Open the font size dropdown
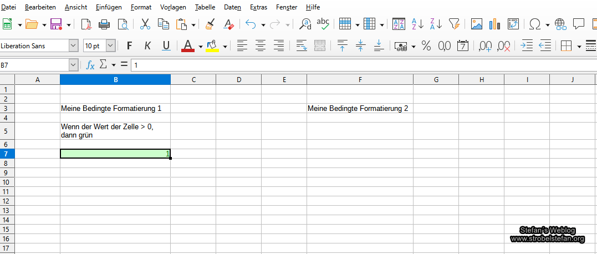The image size is (597, 254). coord(110,46)
